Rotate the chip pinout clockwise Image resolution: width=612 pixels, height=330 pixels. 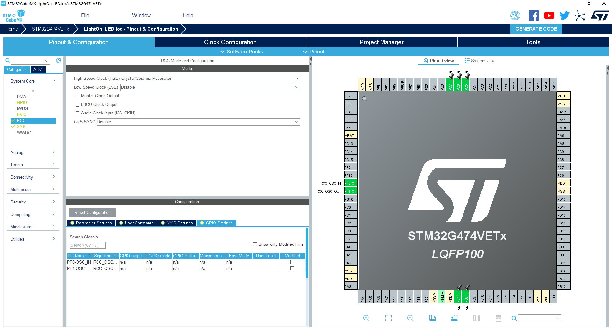(x=433, y=318)
